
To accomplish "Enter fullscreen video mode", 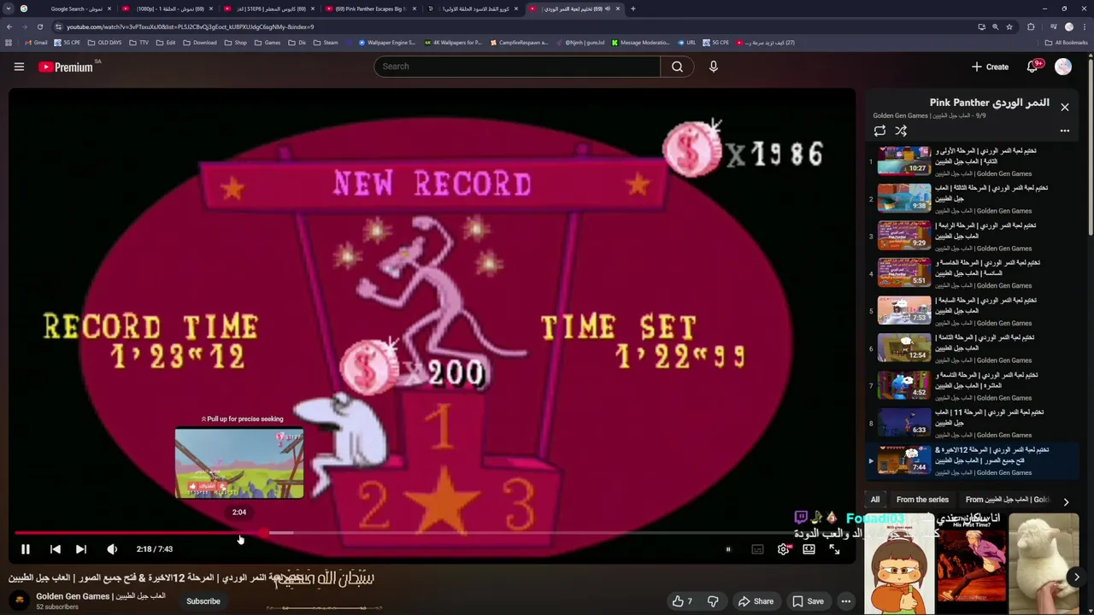I will point(835,549).
